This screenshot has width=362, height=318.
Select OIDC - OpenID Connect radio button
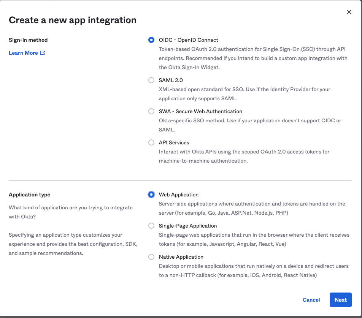click(151, 40)
